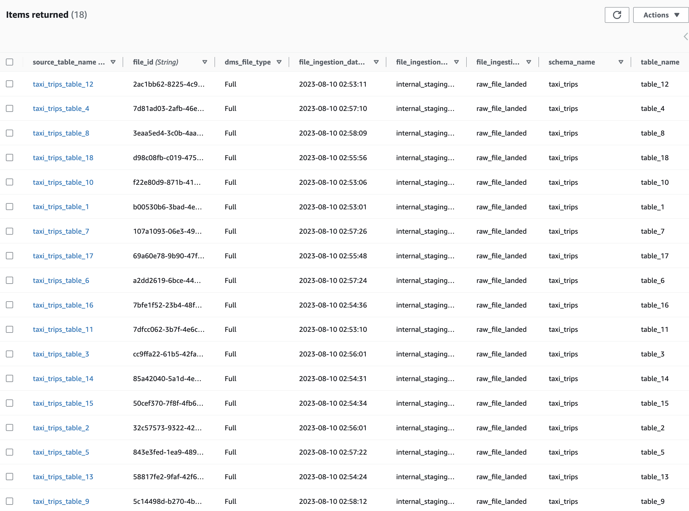Check the taxi_trips_table_12 row checkbox
The image size is (689, 511).
(10, 84)
